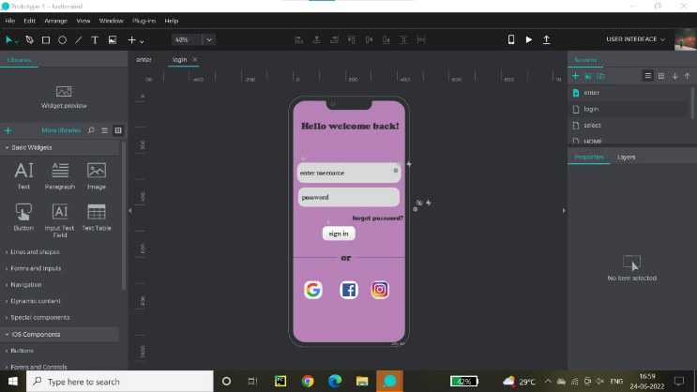Screen dimensions: 697x392
Task: Click the 40% zoom field
Action: click(187, 39)
